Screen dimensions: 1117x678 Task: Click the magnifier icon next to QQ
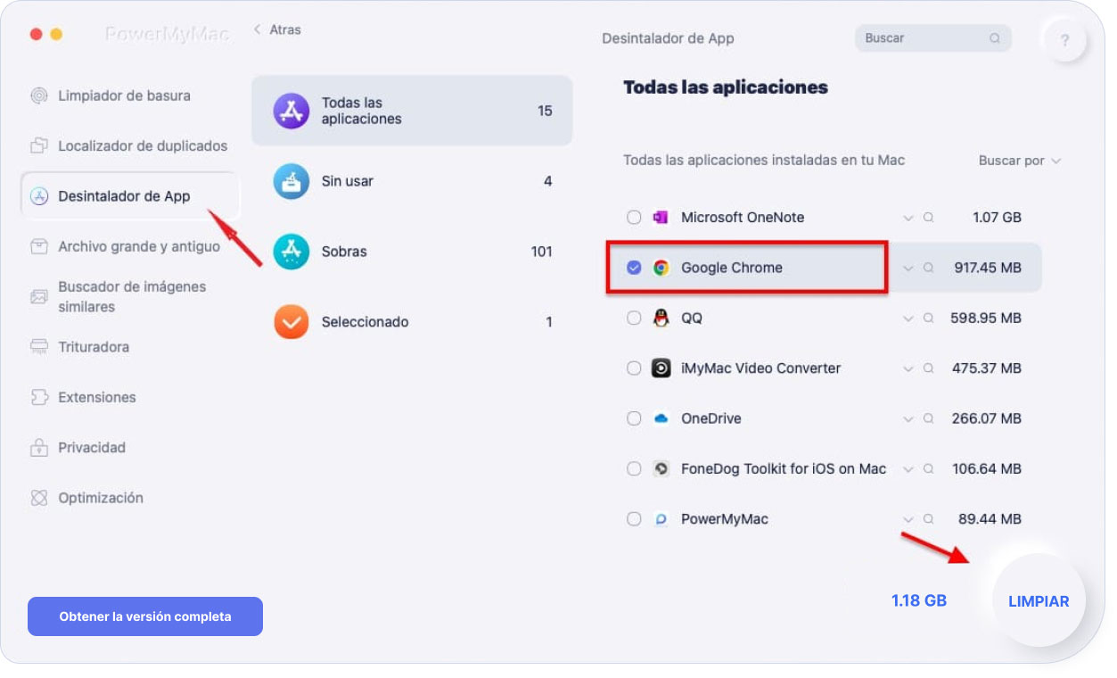pos(928,318)
